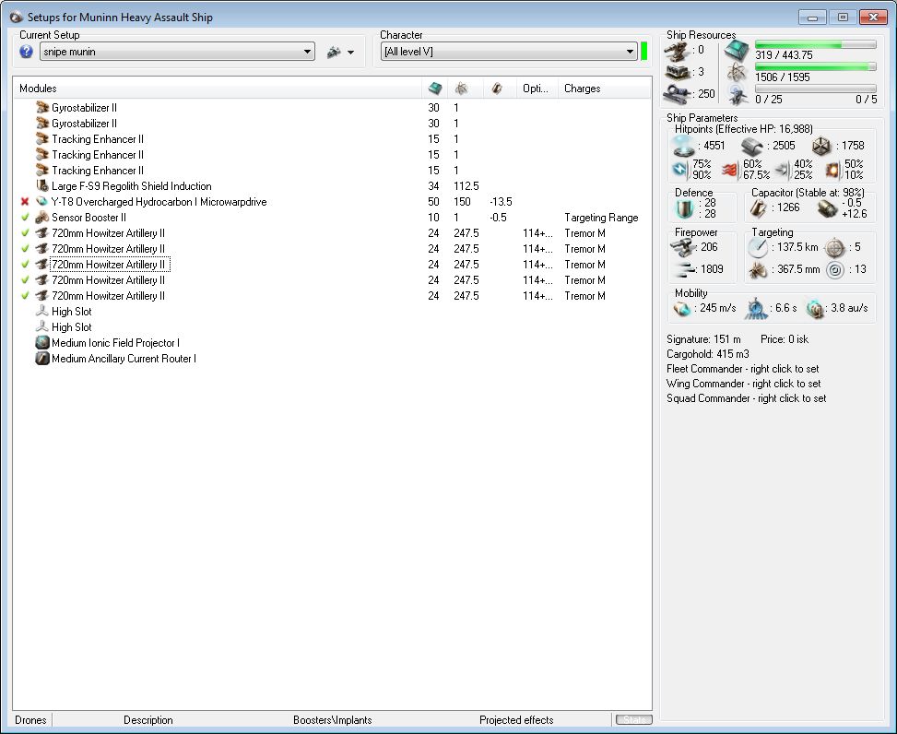Select the selected 720mm Howitzer Artillery II row
This screenshot has width=897, height=734.
(x=332, y=265)
